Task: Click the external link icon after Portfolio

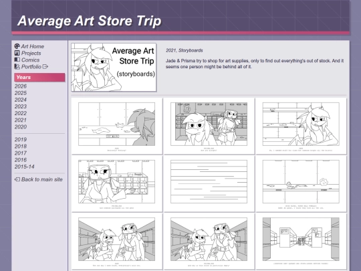Action: point(45,67)
